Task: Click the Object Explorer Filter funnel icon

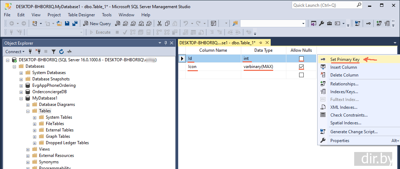Action: [53, 52]
